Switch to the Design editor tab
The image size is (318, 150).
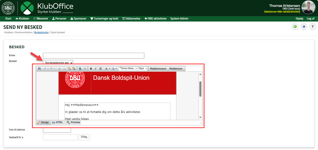[x=43, y=122]
